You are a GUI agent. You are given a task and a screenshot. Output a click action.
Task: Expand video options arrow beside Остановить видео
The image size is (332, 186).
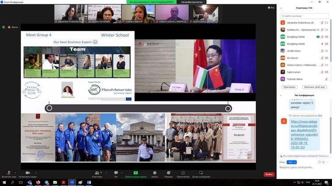coord(36,173)
